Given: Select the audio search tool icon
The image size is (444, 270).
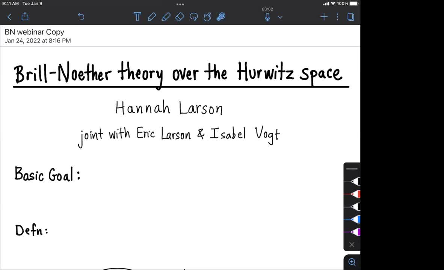Looking at the screenshot, I should pos(221,17).
